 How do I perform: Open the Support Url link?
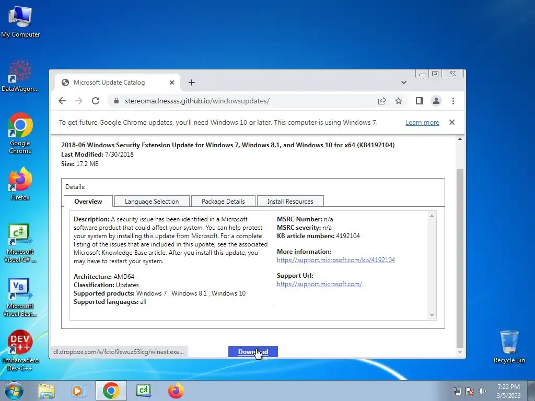319,284
